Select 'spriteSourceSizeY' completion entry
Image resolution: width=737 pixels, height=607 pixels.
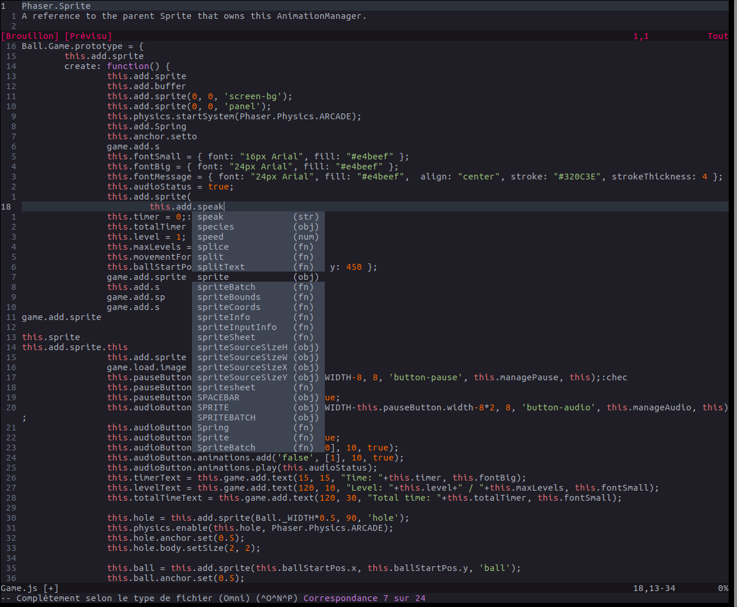[x=258, y=377]
